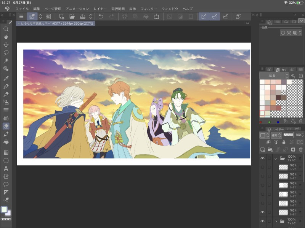
Task: Pick the orange color swatch
Action: 273,103
